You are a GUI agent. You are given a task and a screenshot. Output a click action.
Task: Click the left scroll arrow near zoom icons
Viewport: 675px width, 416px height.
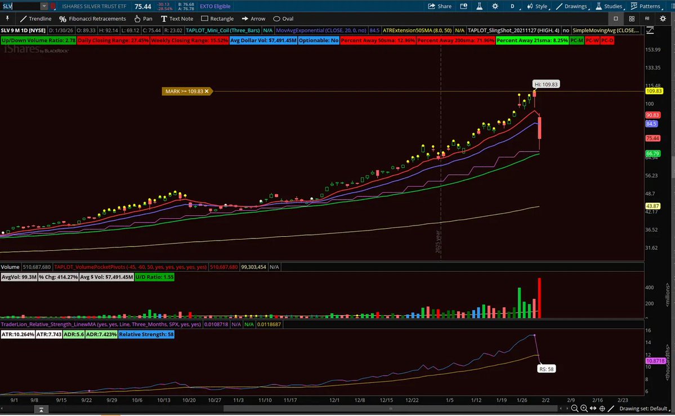[x=561, y=408]
